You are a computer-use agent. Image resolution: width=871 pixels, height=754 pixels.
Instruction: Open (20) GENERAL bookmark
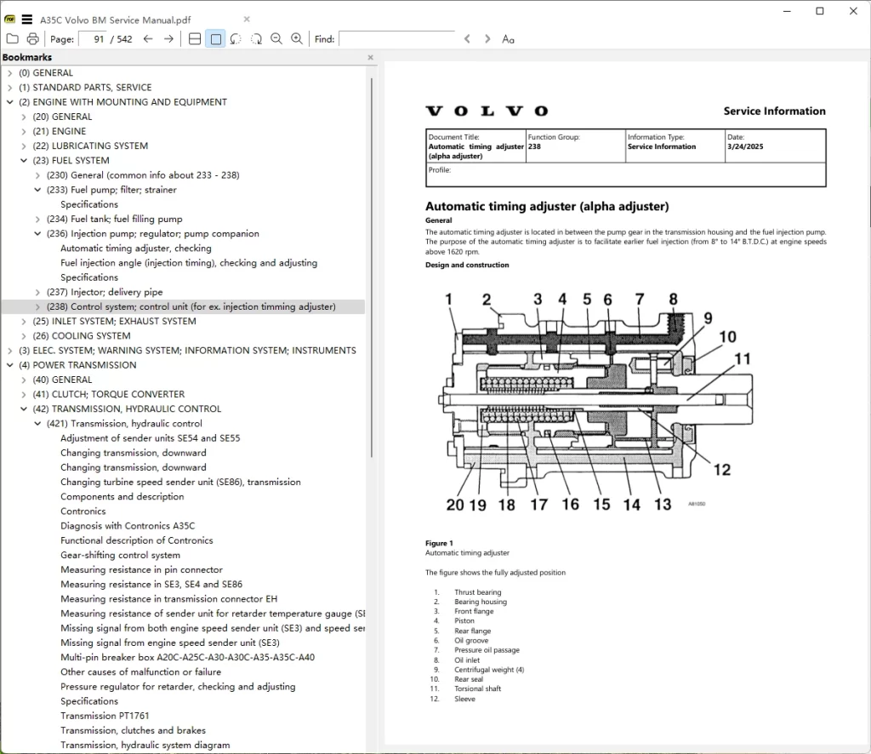click(62, 117)
